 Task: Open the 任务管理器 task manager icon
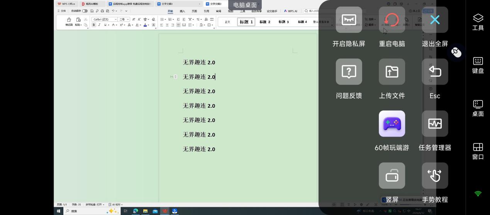click(435, 124)
